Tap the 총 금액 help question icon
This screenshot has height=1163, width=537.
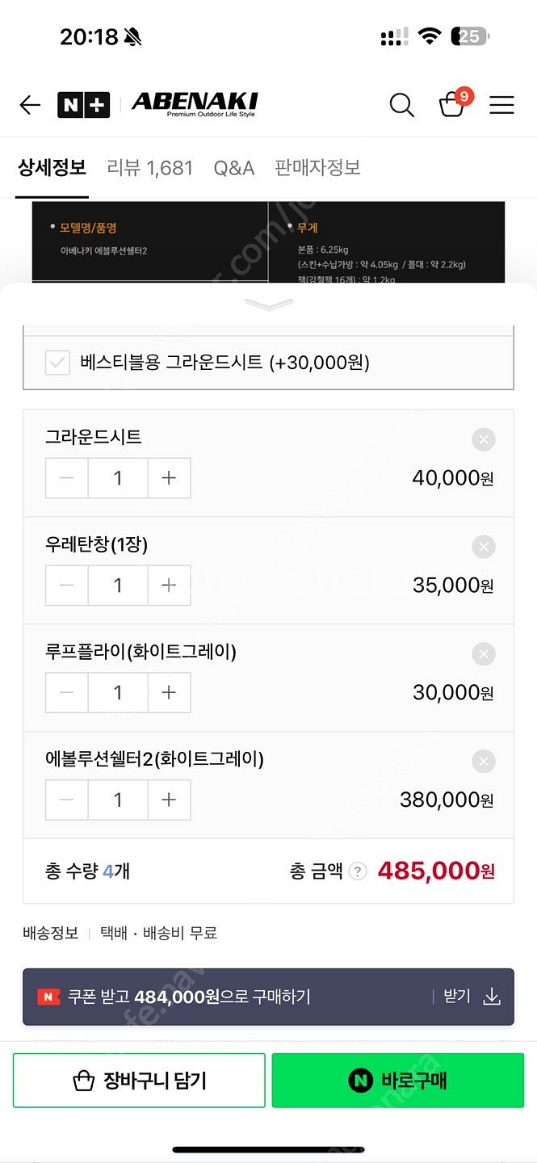pos(359,871)
